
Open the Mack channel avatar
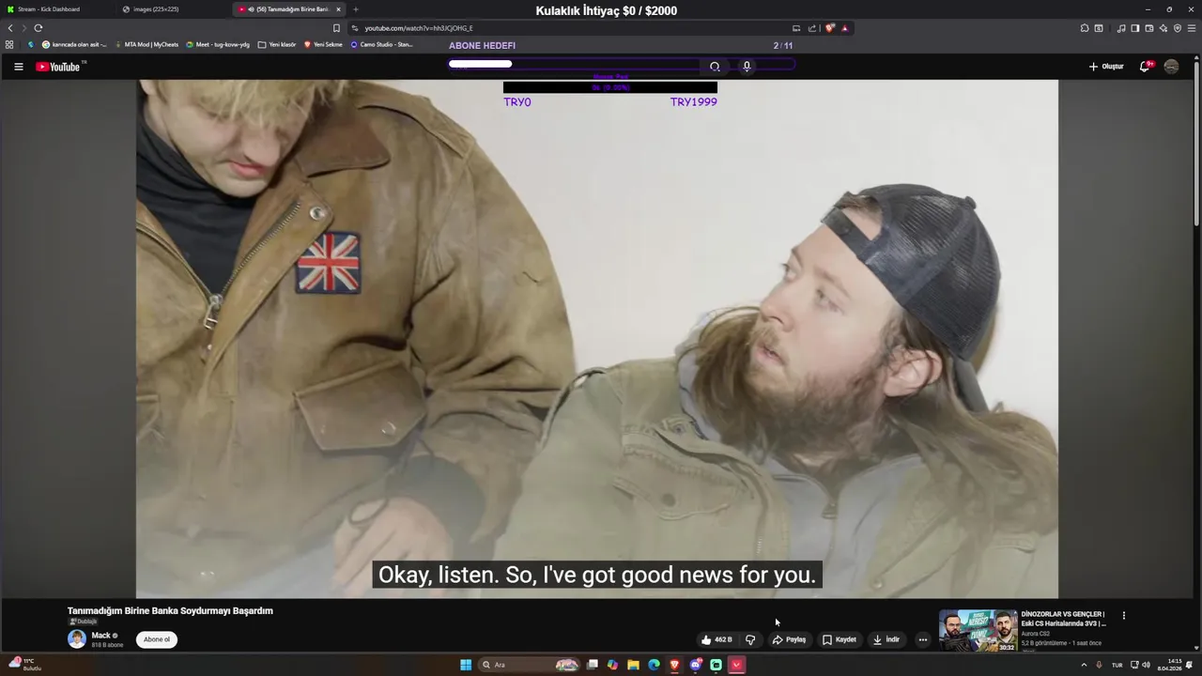(77, 639)
